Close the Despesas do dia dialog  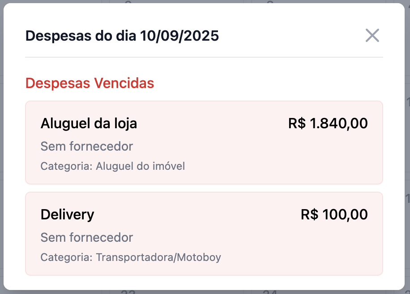point(372,35)
